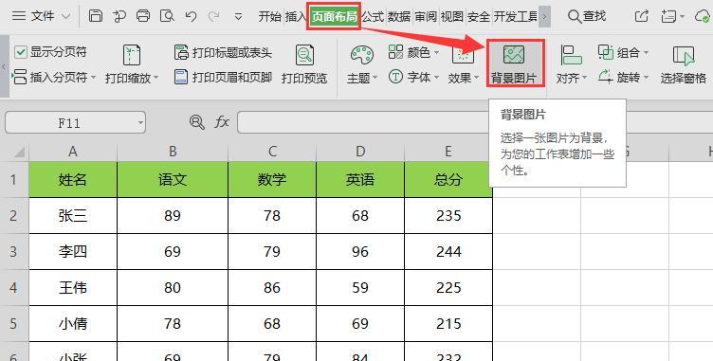Image resolution: width=713 pixels, height=361 pixels.
Task: Open the Name Box dropdown arrow
Action: [140, 123]
